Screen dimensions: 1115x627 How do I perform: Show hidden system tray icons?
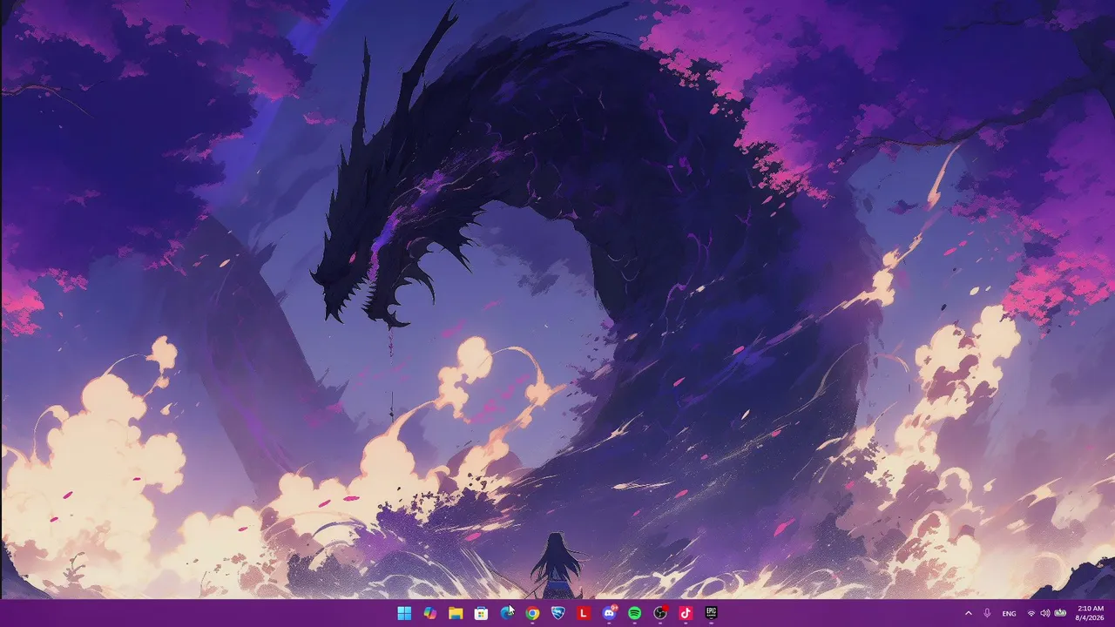(x=968, y=613)
